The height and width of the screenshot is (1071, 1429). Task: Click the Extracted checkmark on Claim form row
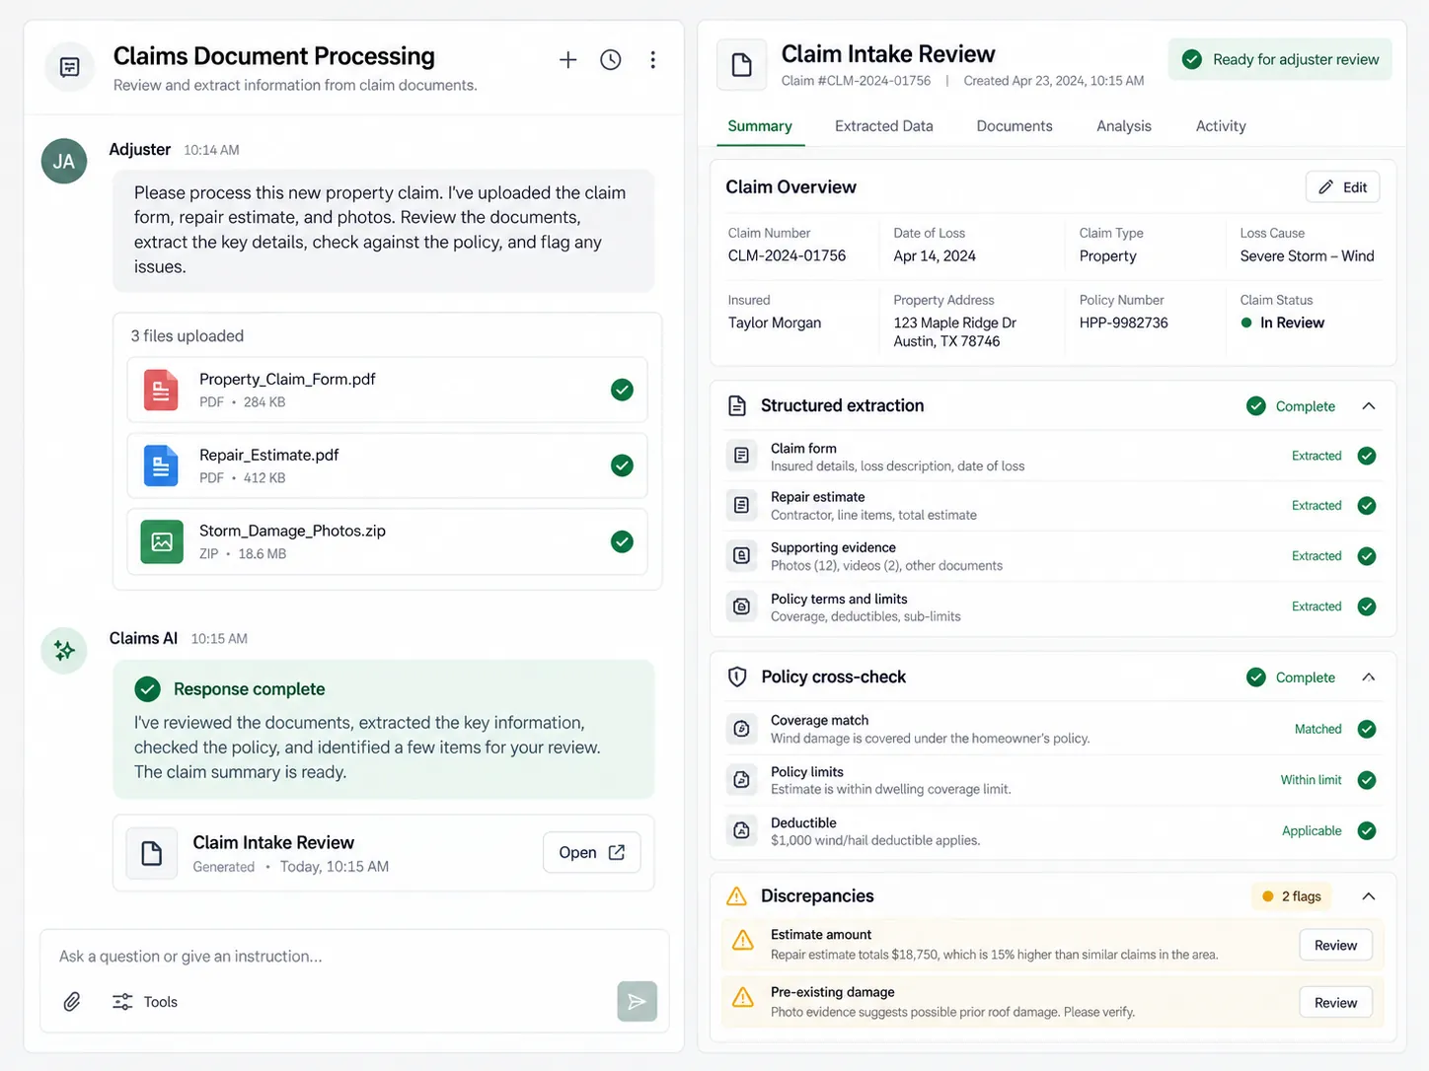tap(1367, 456)
